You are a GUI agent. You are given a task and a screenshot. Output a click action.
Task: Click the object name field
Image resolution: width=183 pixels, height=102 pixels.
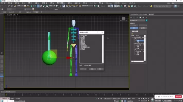click(137, 20)
